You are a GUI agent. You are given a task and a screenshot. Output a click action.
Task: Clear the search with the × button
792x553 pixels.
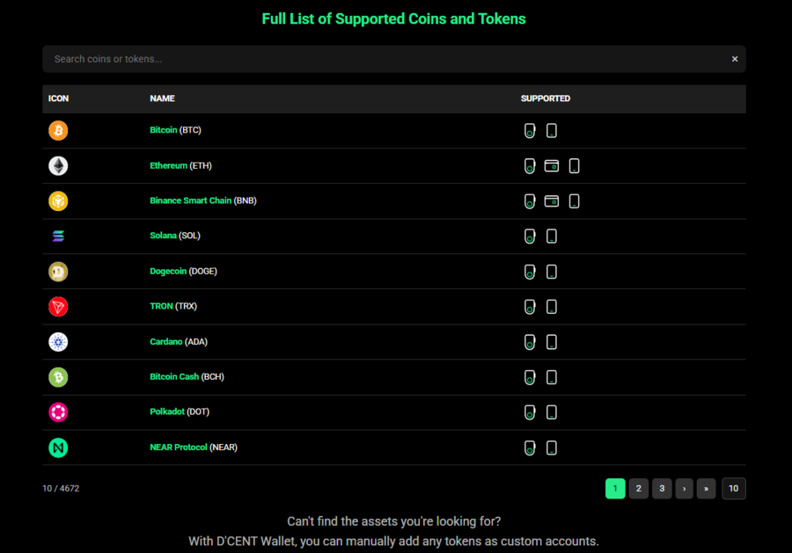click(735, 59)
